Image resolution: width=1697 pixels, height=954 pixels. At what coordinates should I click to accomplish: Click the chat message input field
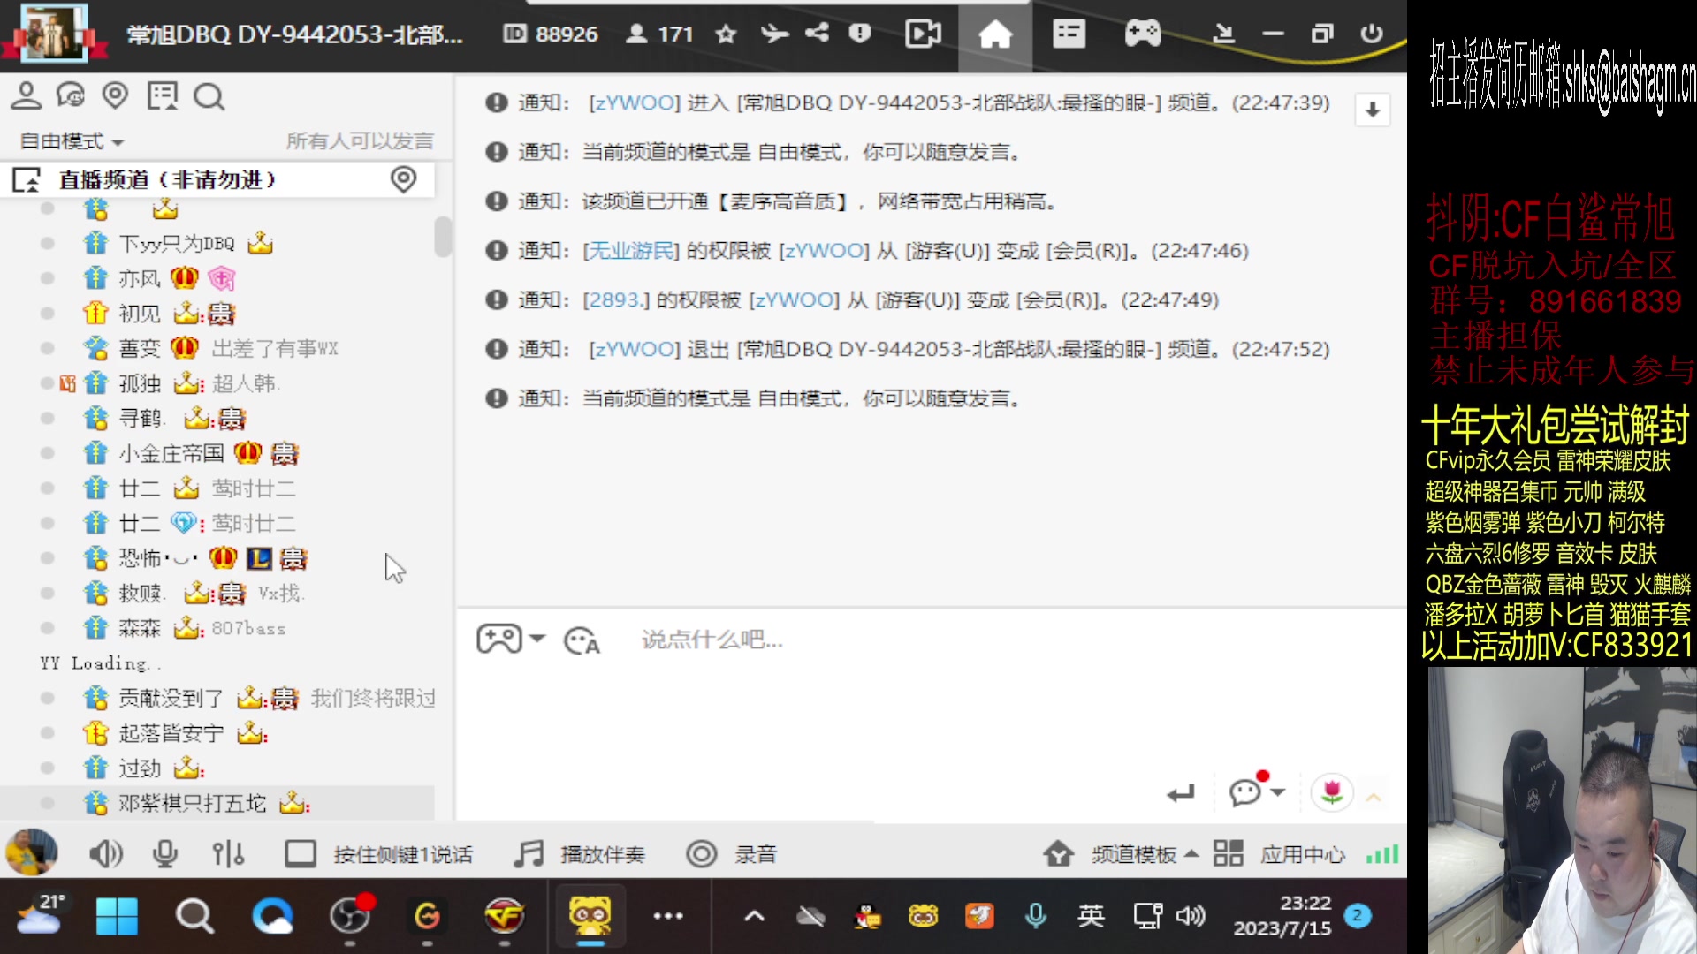coord(795,640)
